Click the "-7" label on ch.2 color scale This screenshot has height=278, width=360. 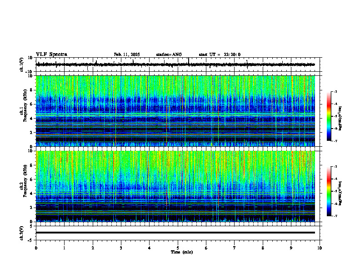coord(335,216)
